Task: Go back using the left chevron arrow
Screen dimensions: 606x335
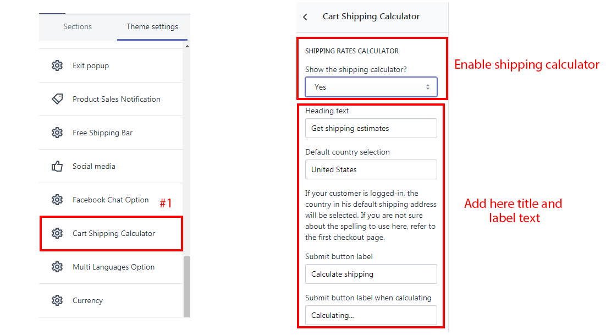Action: pos(305,17)
